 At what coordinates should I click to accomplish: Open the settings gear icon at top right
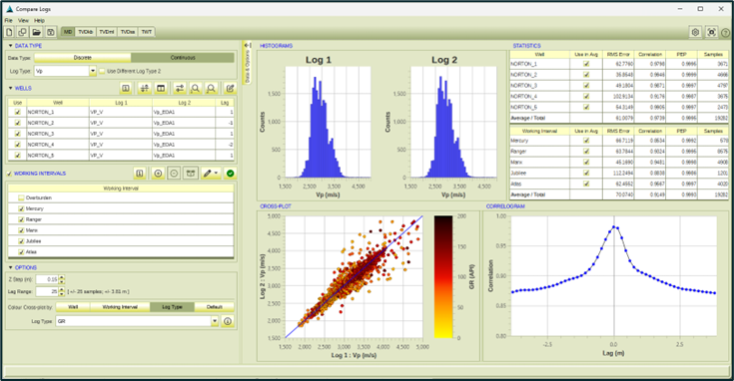click(x=695, y=32)
